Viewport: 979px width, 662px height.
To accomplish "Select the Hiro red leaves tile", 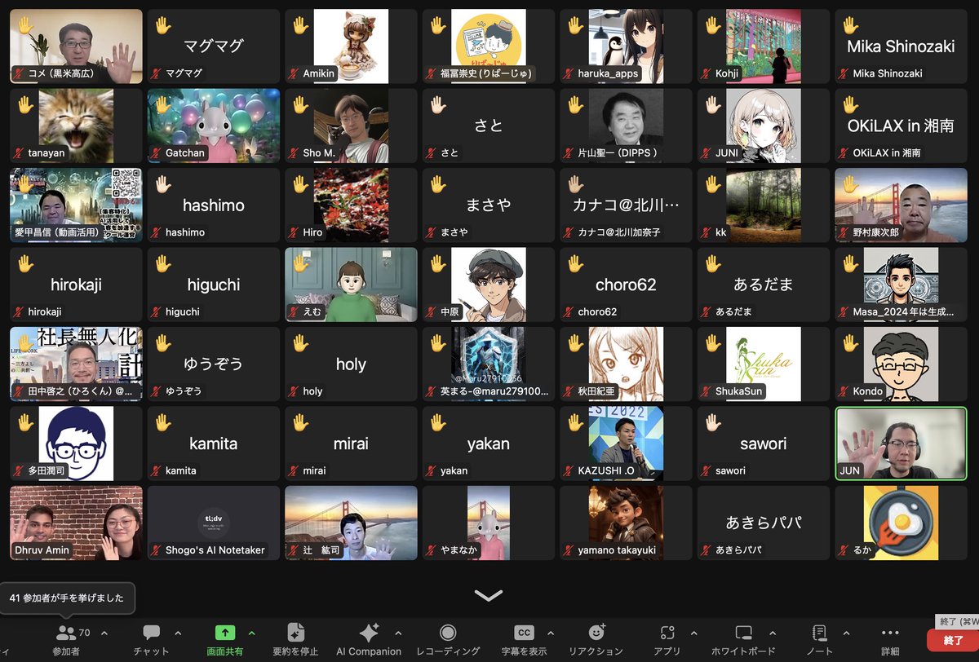I will (351, 205).
